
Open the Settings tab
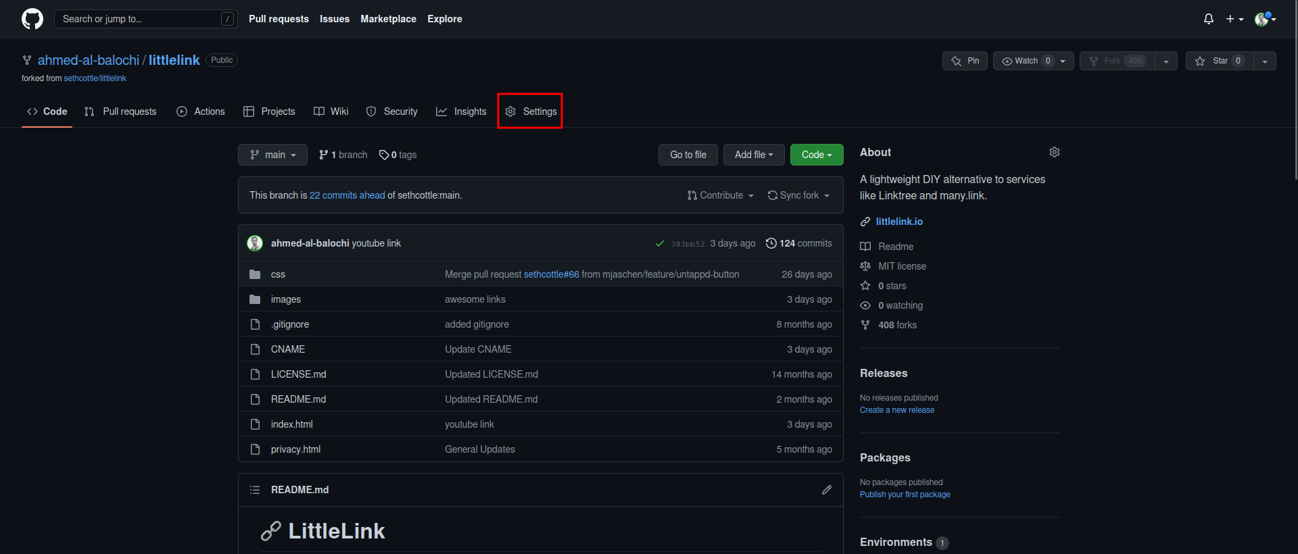(x=531, y=111)
